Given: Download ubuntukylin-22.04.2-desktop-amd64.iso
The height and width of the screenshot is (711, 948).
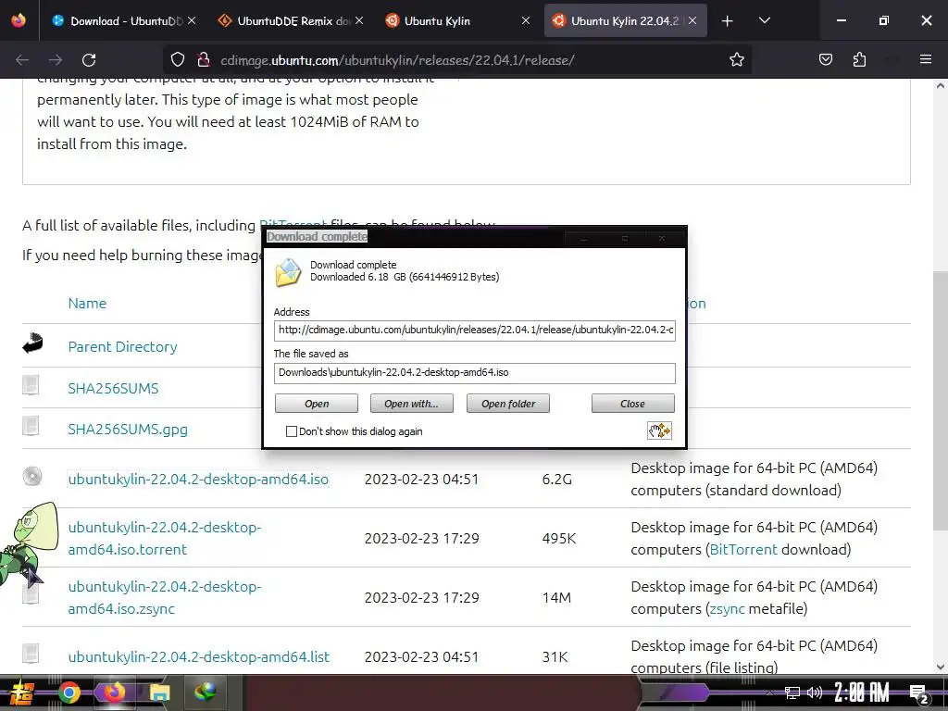Looking at the screenshot, I should [198, 480].
